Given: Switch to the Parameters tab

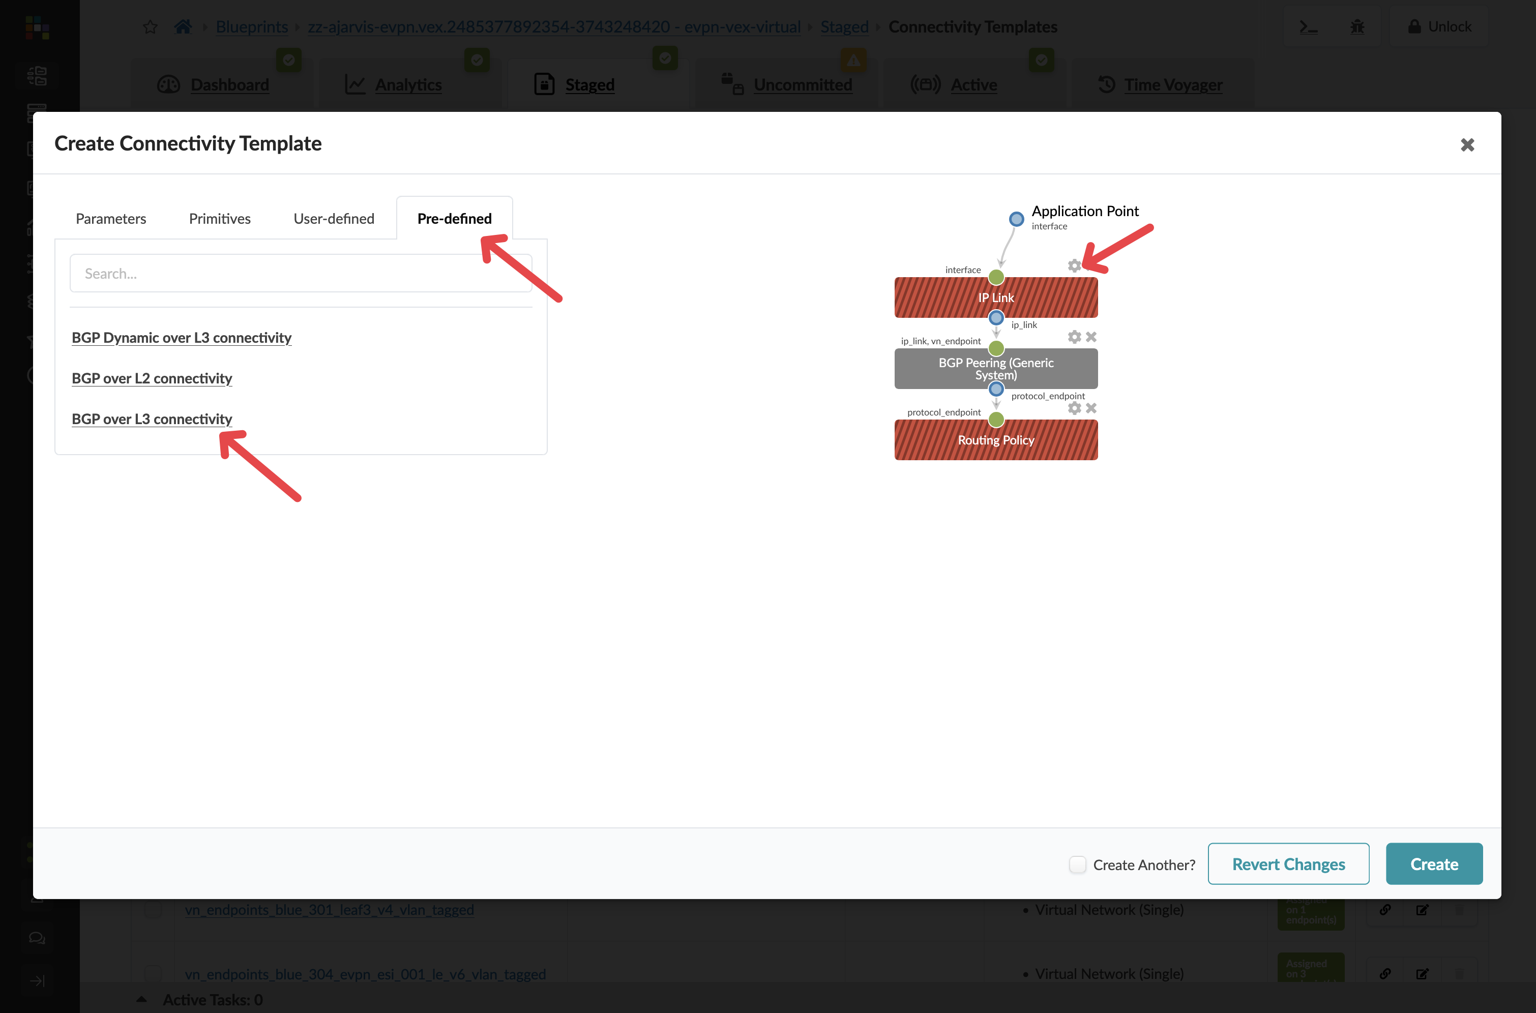Looking at the screenshot, I should coord(111,218).
